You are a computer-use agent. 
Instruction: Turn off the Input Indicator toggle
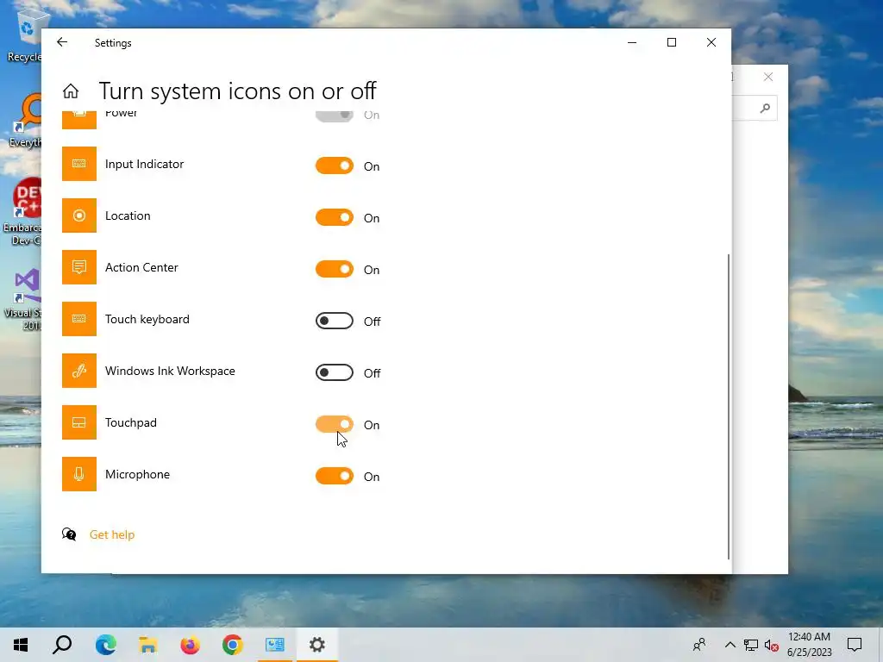(x=335, y=165)
